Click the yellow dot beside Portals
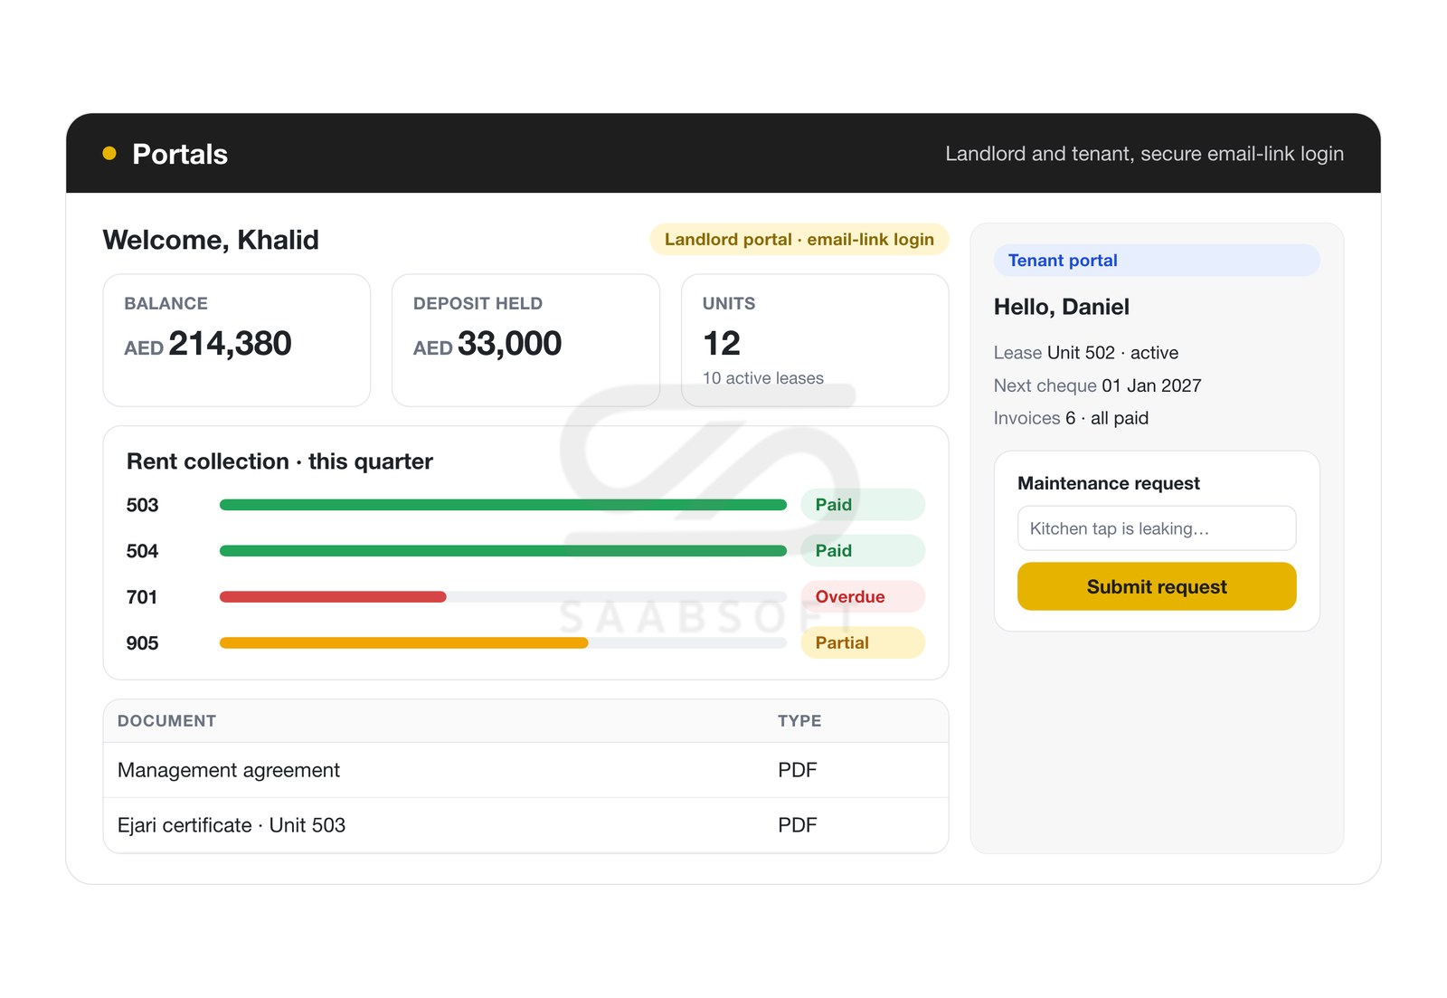The width and height of the screenshot is (1447, 998). 109,154
